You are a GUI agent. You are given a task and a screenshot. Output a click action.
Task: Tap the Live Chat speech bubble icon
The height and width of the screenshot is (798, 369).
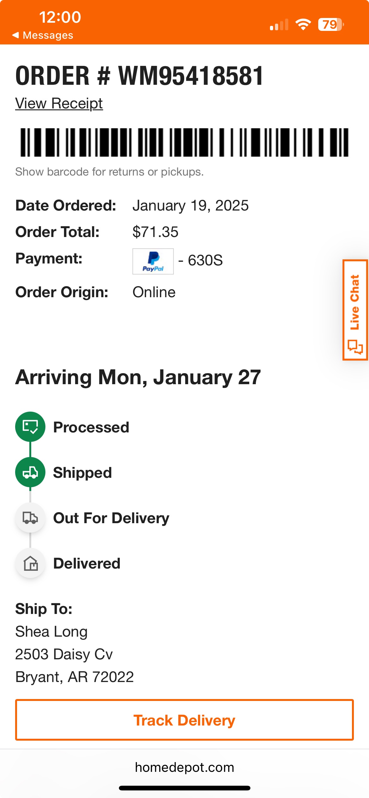(x=355, y=347)
